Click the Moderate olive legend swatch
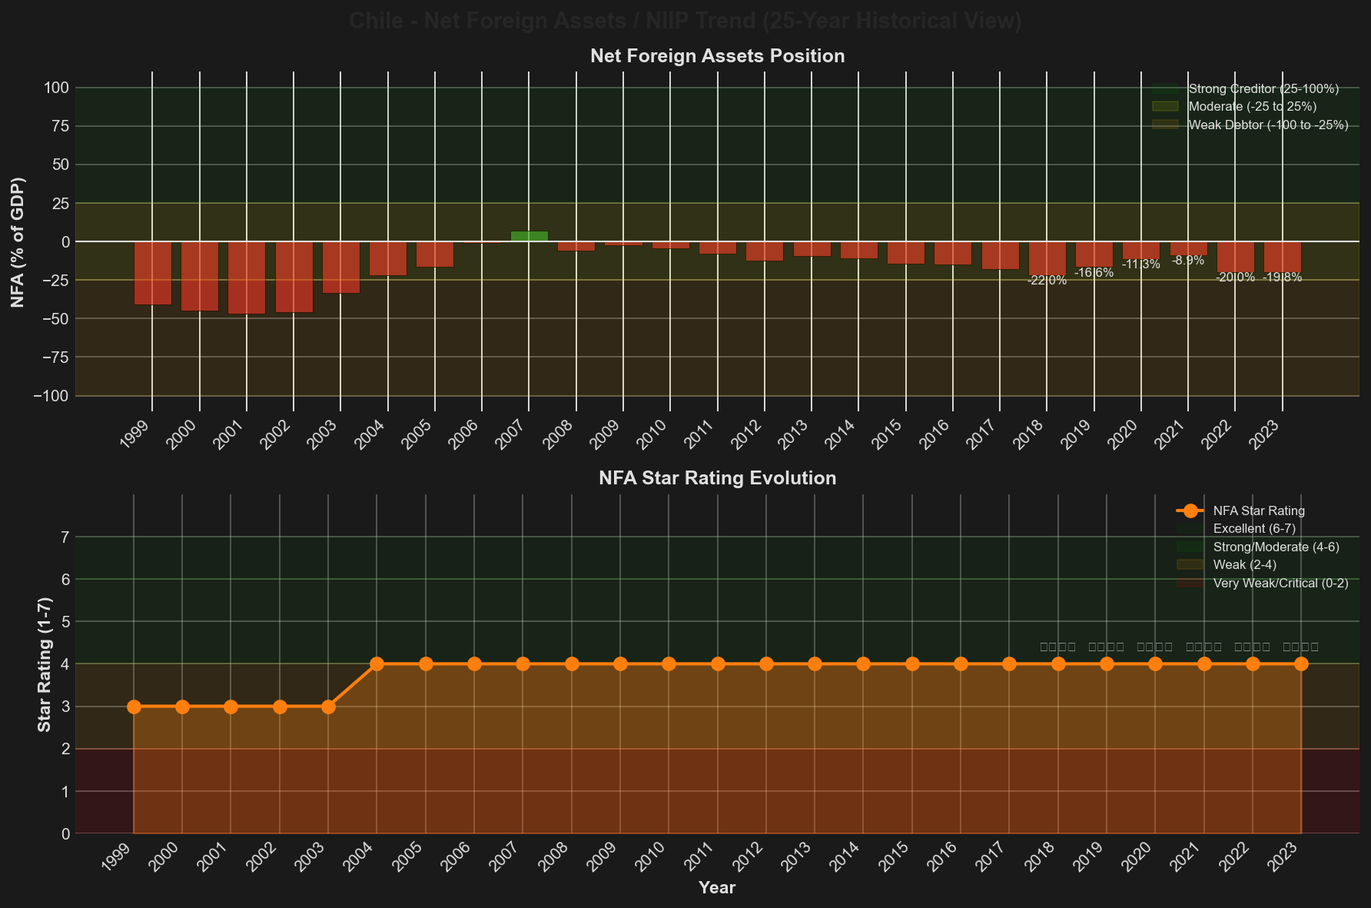 click(1165, 106)
